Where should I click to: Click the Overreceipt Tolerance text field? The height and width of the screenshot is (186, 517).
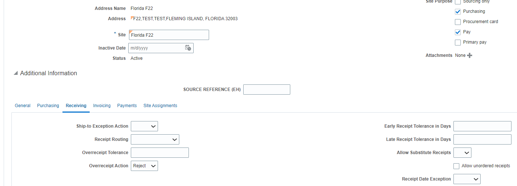[x=160, y=153]
